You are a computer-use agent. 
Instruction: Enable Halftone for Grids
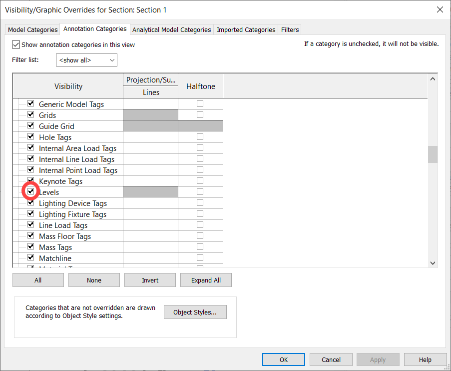[x=200, y=114]
